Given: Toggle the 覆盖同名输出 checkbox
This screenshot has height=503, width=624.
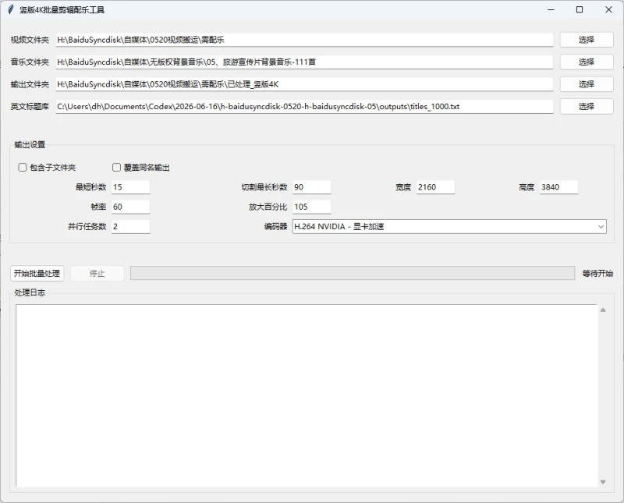Looking at the screenshot, I should [116, 168].
